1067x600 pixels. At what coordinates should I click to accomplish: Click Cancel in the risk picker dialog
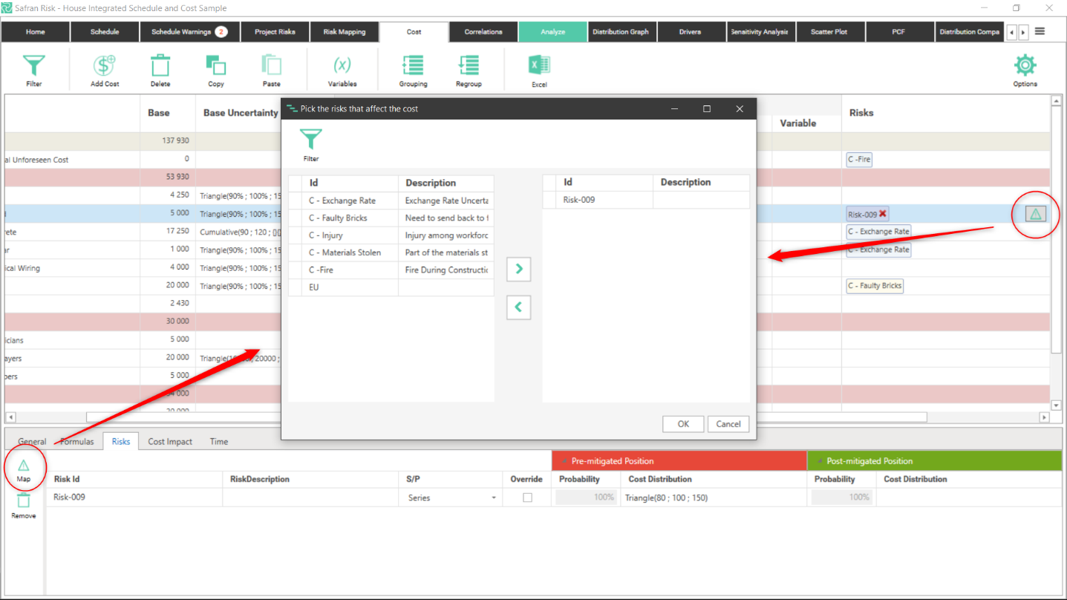coord(728,424)
